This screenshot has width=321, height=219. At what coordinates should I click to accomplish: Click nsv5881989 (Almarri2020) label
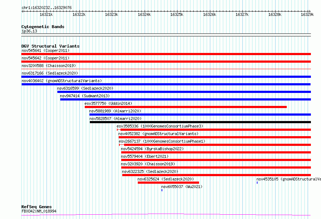pos(115,111)
